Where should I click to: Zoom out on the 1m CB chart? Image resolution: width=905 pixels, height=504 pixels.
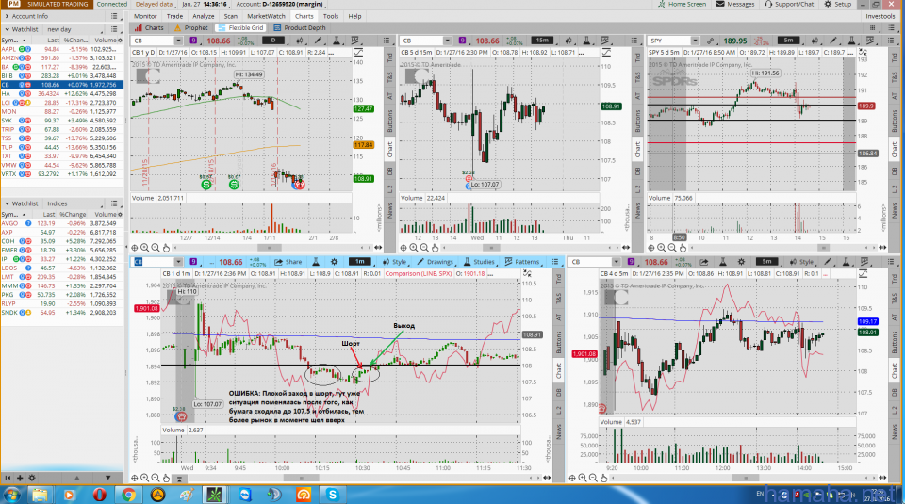tap(156, 478)
